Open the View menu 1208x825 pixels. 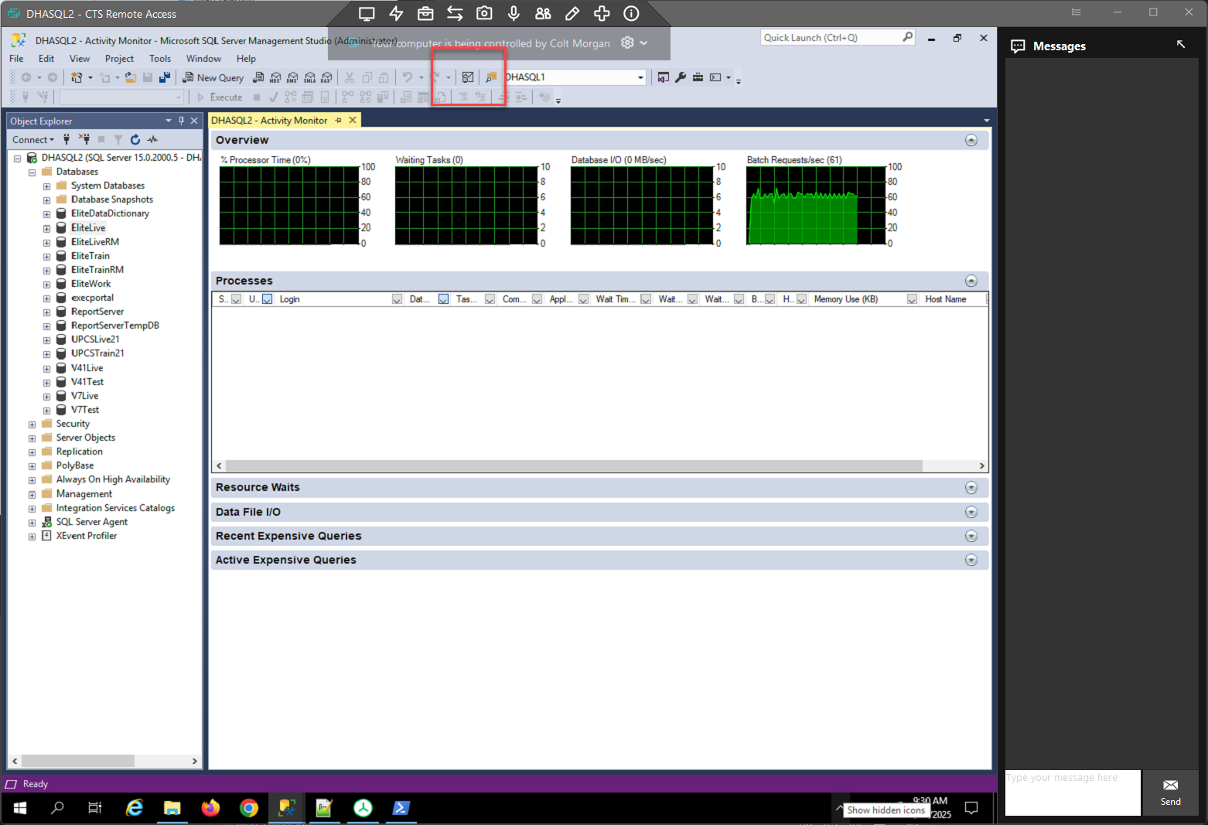click(x=80, y=59)
